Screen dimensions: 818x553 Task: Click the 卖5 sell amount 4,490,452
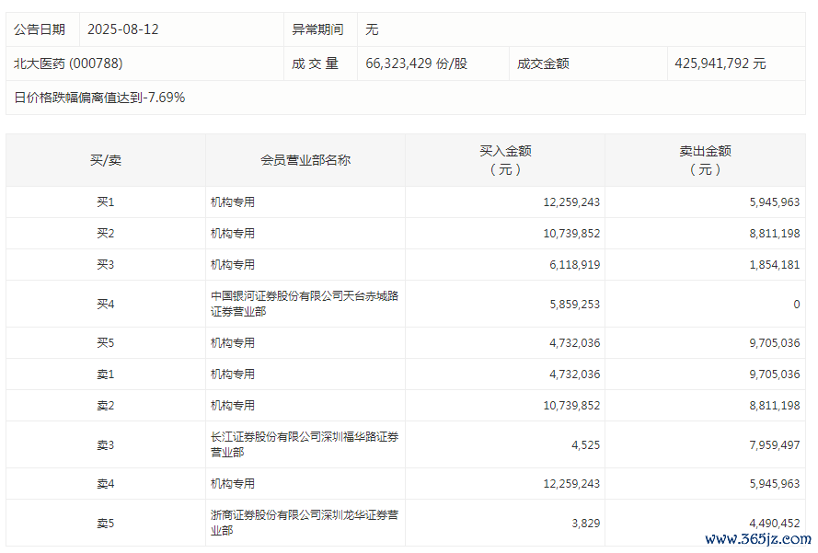click(x=771, y=523)
